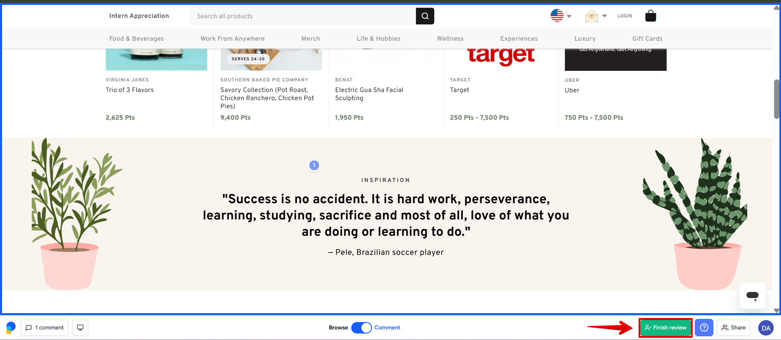Viewport: 781px width, 340px height.
Task: Click the LOGIN link
Action: click(x=624, y=16)
